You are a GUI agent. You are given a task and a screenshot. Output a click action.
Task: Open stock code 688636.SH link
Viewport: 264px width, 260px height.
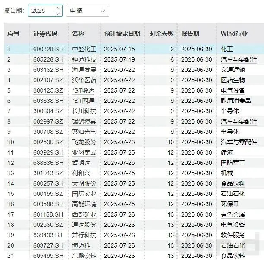(48, 163)
